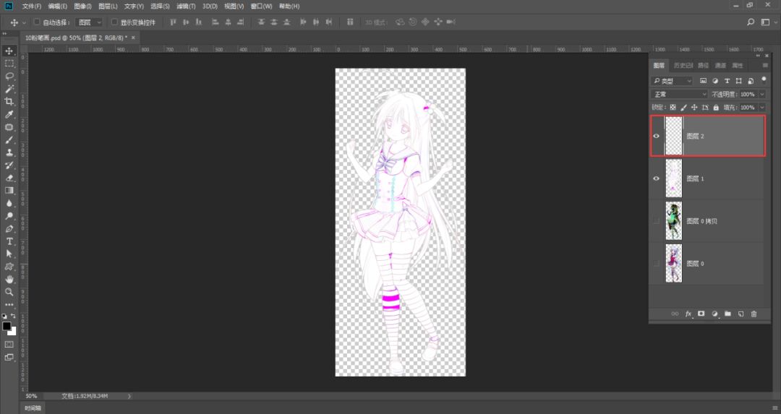Select the Horizontal Type tool
The image size is (781, 414).
pos(9,241)
